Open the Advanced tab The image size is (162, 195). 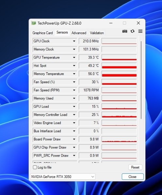pos(79,33)
